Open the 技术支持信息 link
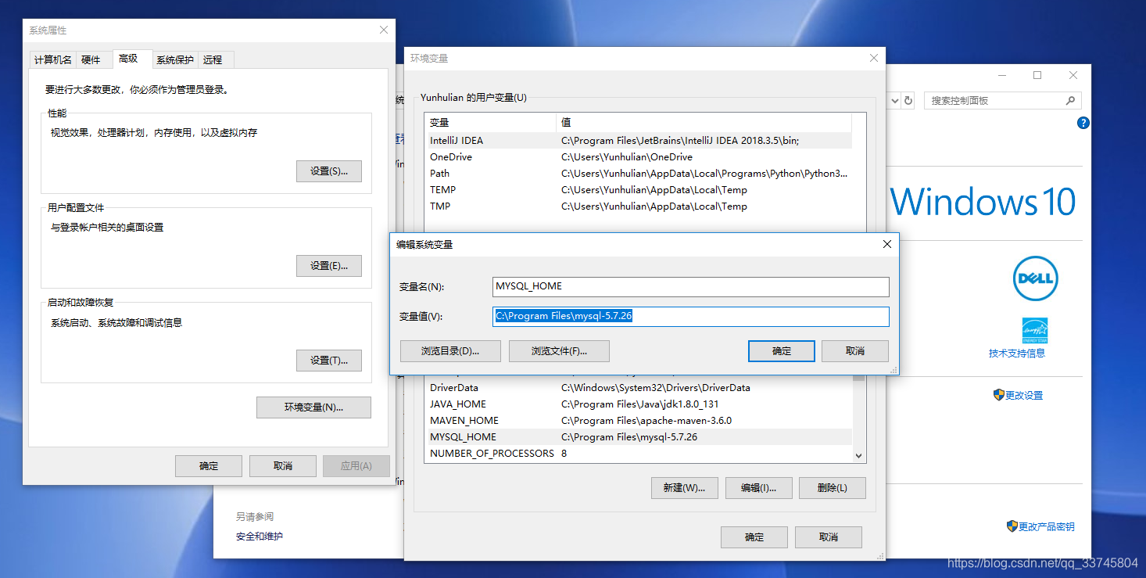The height and width of the screenshot is (578, 1146). 1016,354
